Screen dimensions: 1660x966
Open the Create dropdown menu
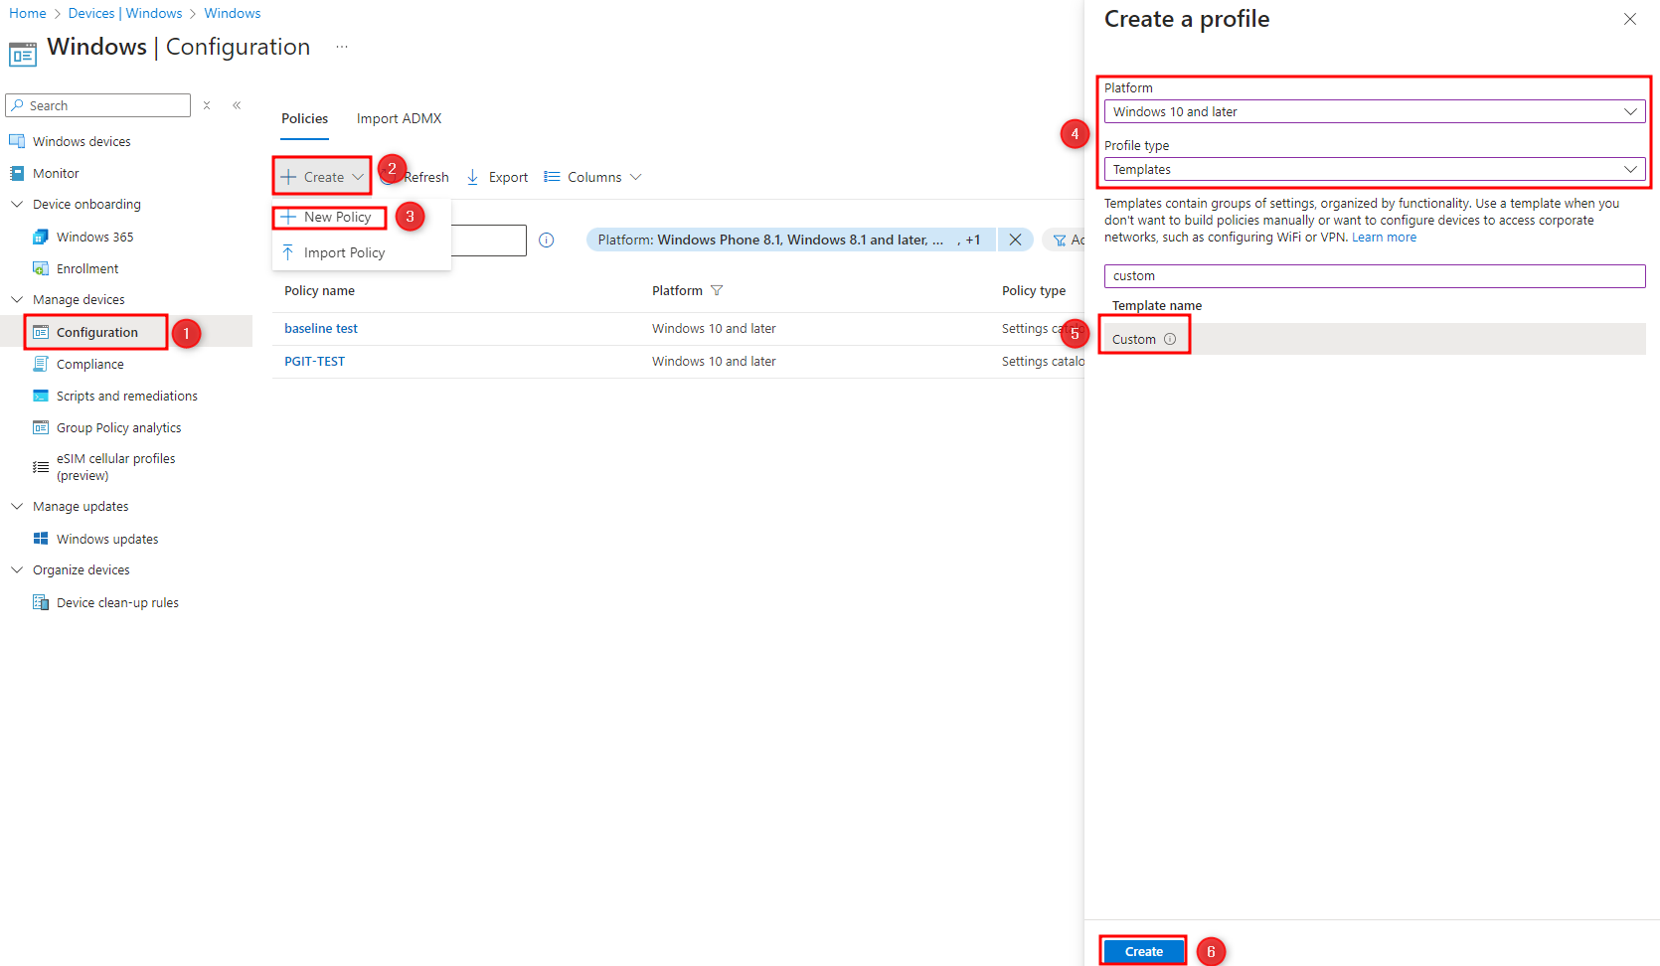tap(322, 177)
